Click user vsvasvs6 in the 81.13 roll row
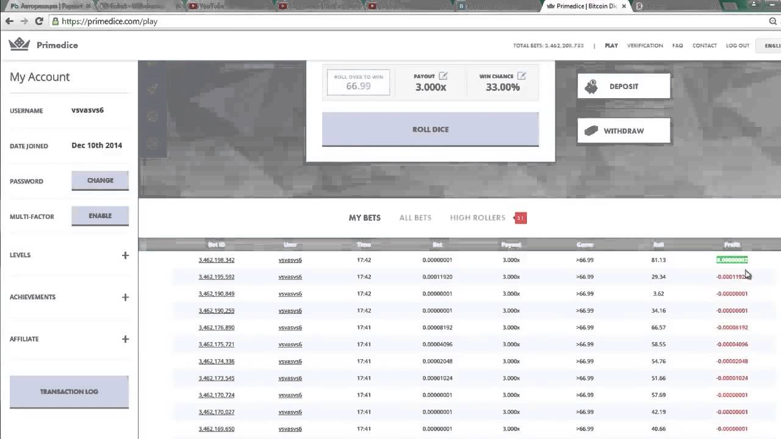 click(x=290, y=260)
